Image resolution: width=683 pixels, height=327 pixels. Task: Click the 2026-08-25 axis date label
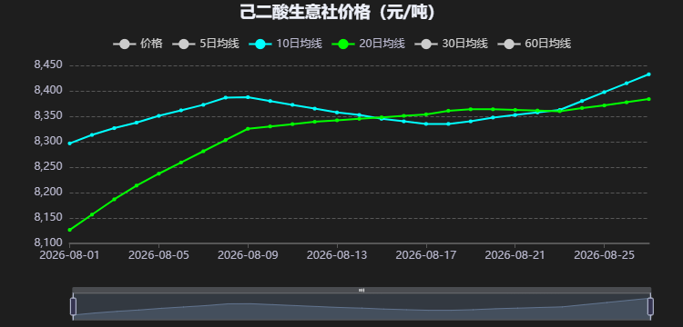[x=604, y=255]
